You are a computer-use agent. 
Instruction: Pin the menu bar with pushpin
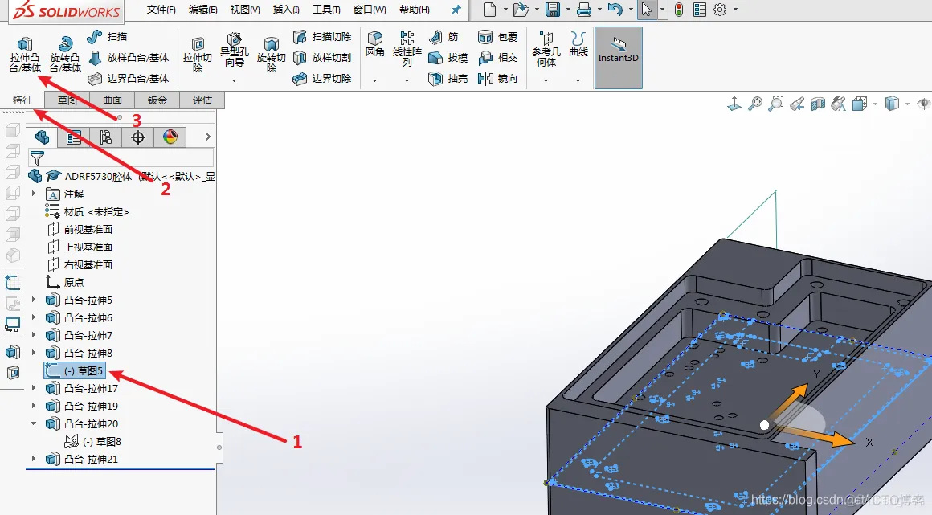coord(456,10)
